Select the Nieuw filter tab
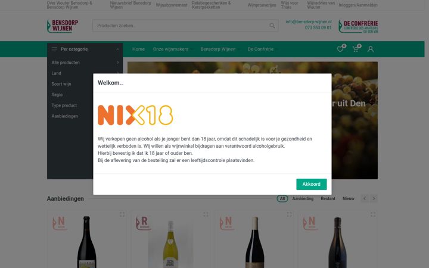Screen dimensions: 429x268 (x=349, y=198)
